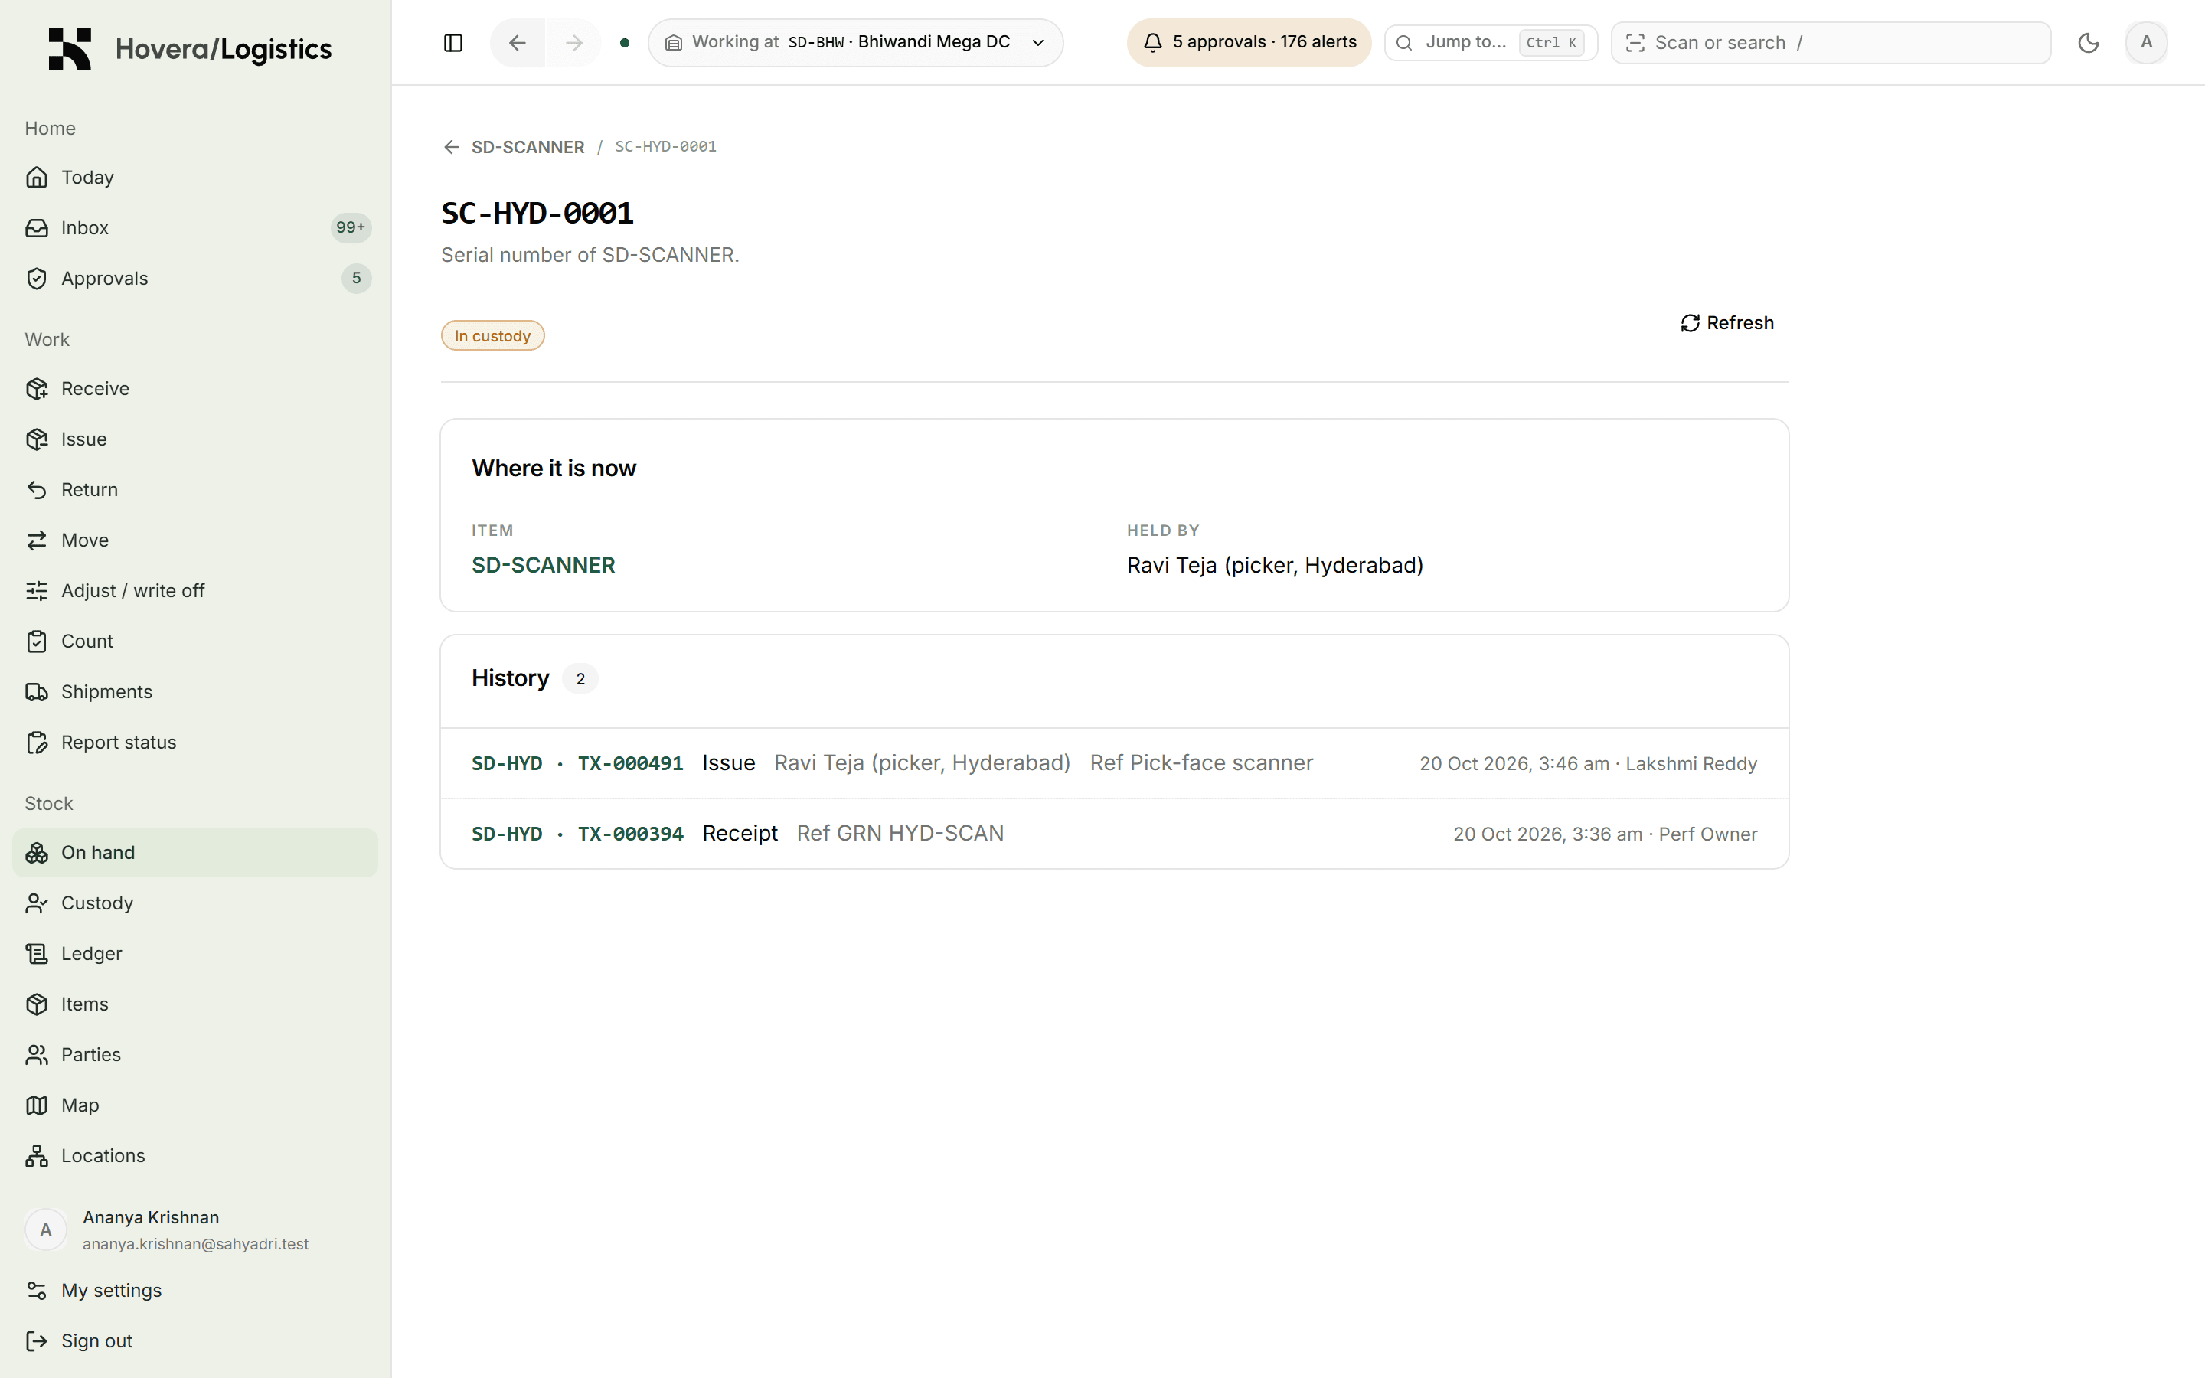
Task: Open the Receive workflow
Action: click(x=195, y=388)
